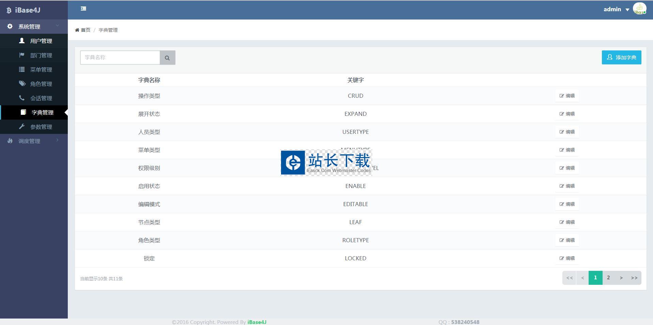This screenshot has width=653, height=325.
Task: Click the 参数管理 wrench icon
Action: (x=22, y=126)
